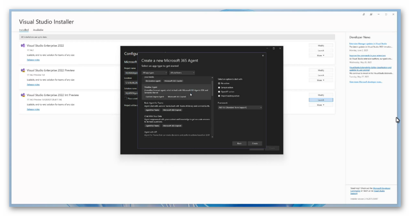Click the agent template list scrollbar thumb
410x216 pixels.
[212, 88]
